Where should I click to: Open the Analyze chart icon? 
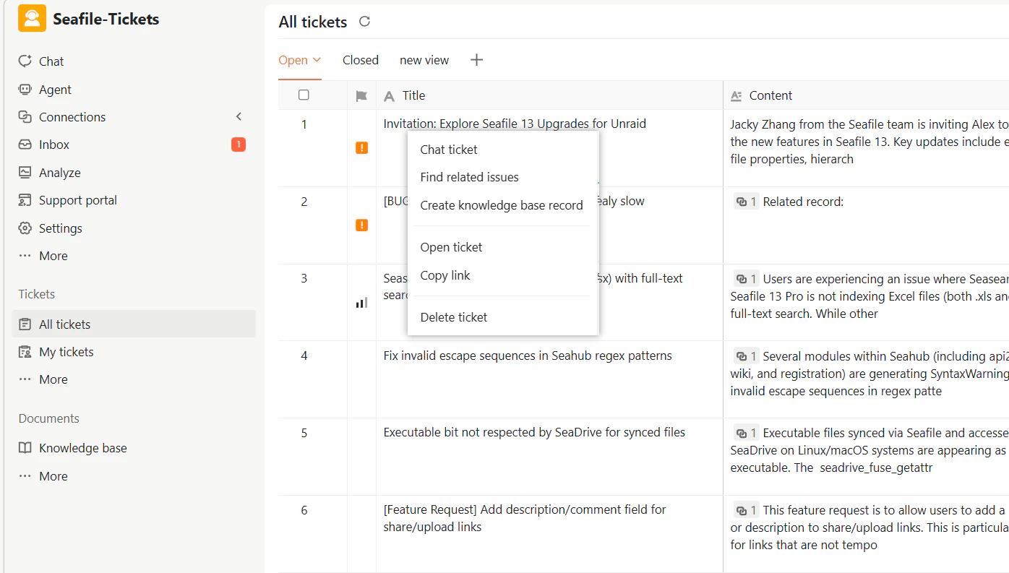click(x=25, y=173)
